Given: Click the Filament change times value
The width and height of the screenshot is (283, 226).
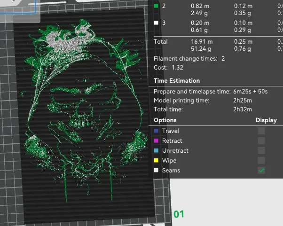Looking at the screenshot, I should 223,59.
